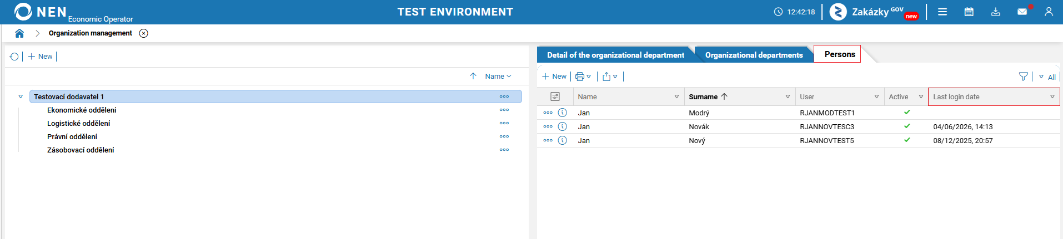The image size is (1063, 239).
Task: Open actions menu for Logistické oddělení
Action: point(504,123)
